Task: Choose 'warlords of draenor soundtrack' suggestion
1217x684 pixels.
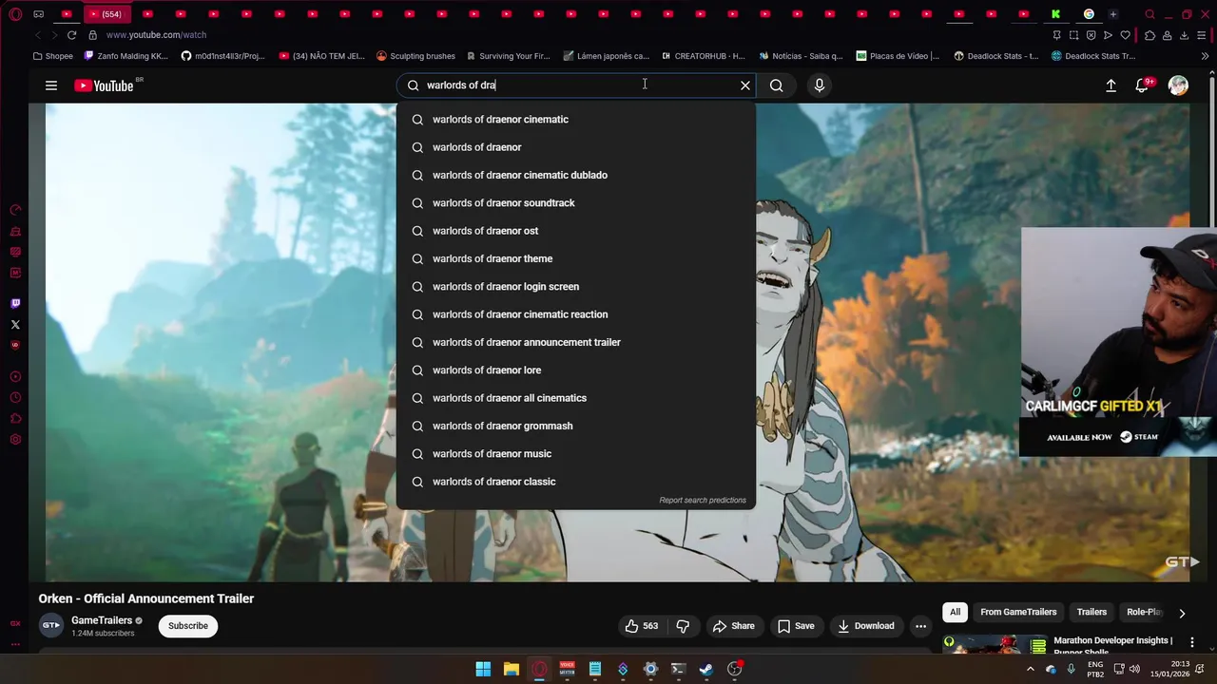Action: tap(575, 203)
